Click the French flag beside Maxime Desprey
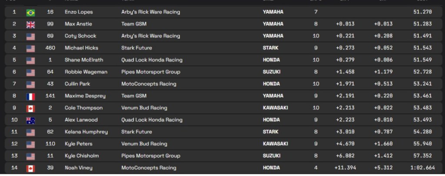The image size is (445, 176). (x=30, y=96)
